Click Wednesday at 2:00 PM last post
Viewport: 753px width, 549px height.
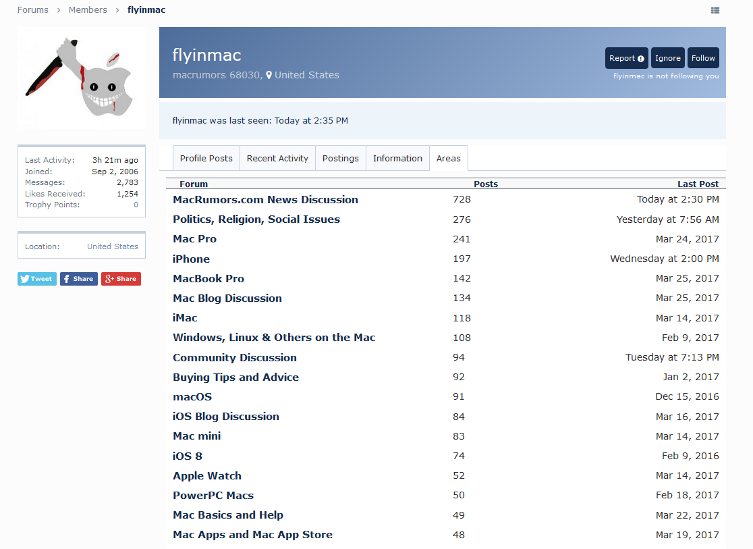pos(665,259)
